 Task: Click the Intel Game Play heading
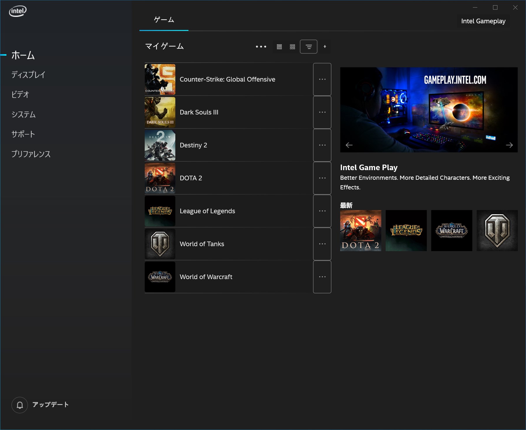pyautogui.click(x=369, y=168)
